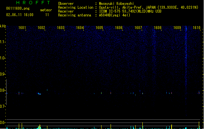
Task: Click the 1605 time marker
Action: click(99, 28)
